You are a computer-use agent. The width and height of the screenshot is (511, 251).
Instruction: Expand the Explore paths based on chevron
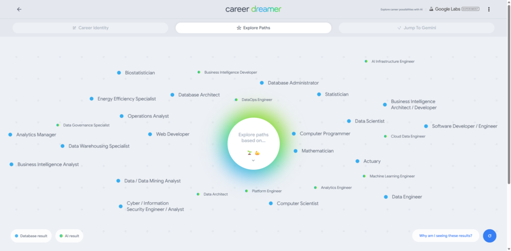(x=253, y=160)
